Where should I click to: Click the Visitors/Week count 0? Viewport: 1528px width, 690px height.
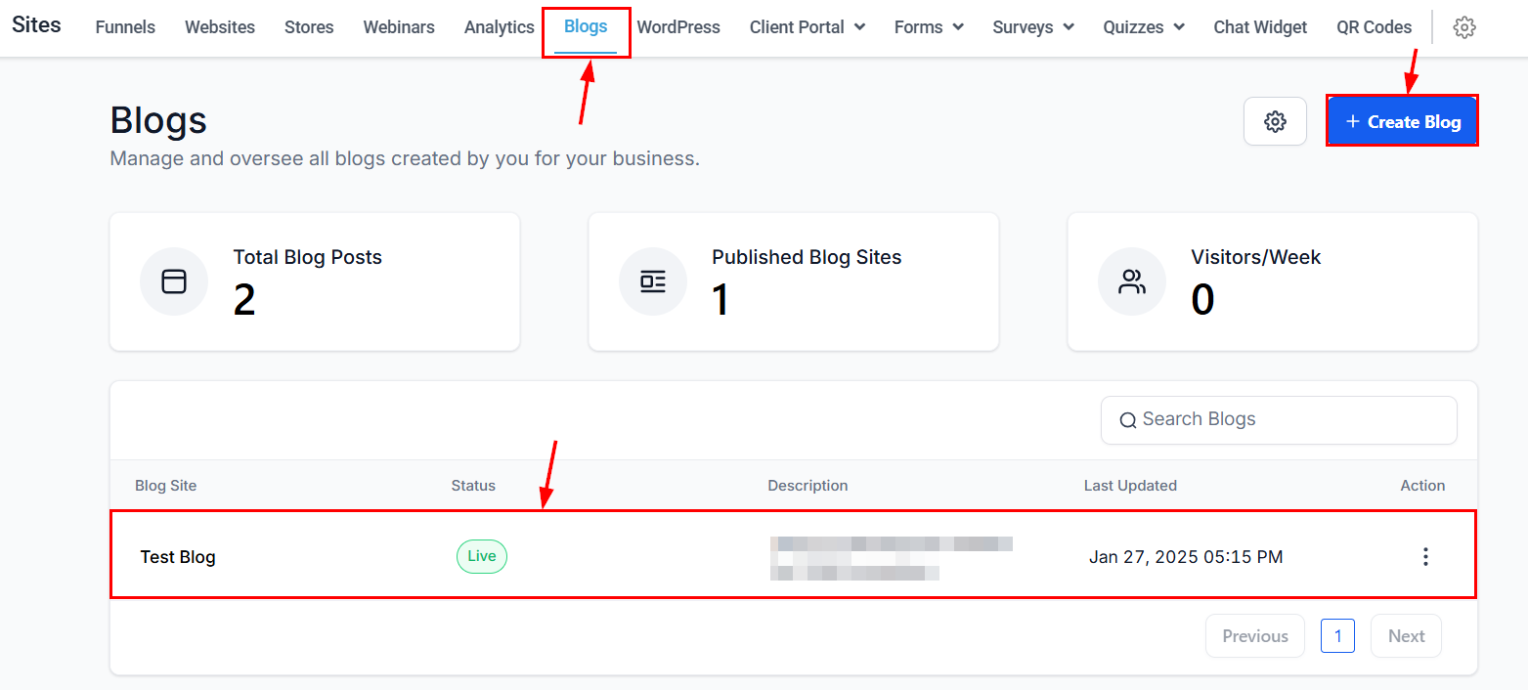1202,300
